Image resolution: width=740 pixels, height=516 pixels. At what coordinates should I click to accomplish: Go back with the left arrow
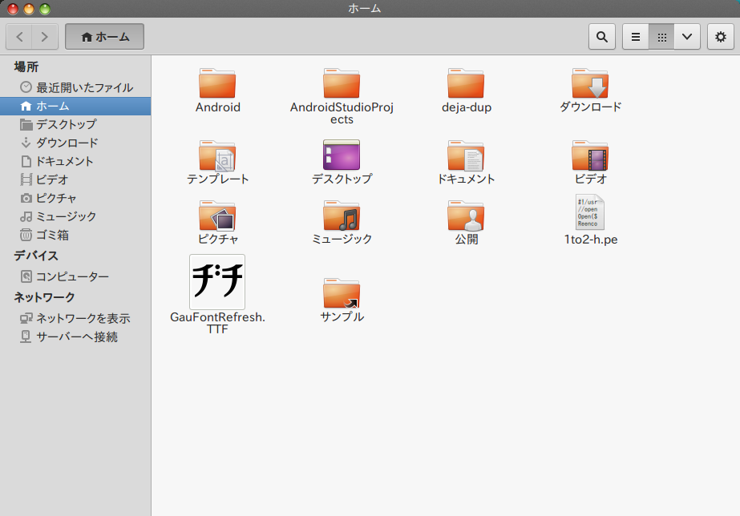19,36
